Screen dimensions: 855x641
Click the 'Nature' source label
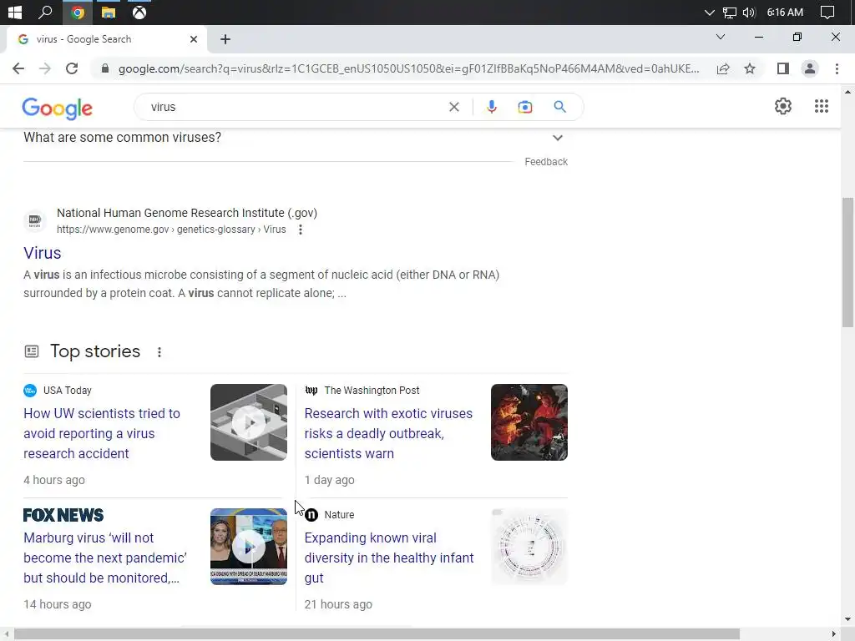point(339,514)
